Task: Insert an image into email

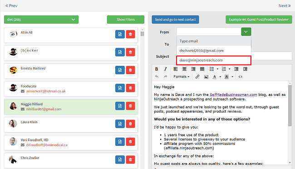Action: [x=206, y=77]
